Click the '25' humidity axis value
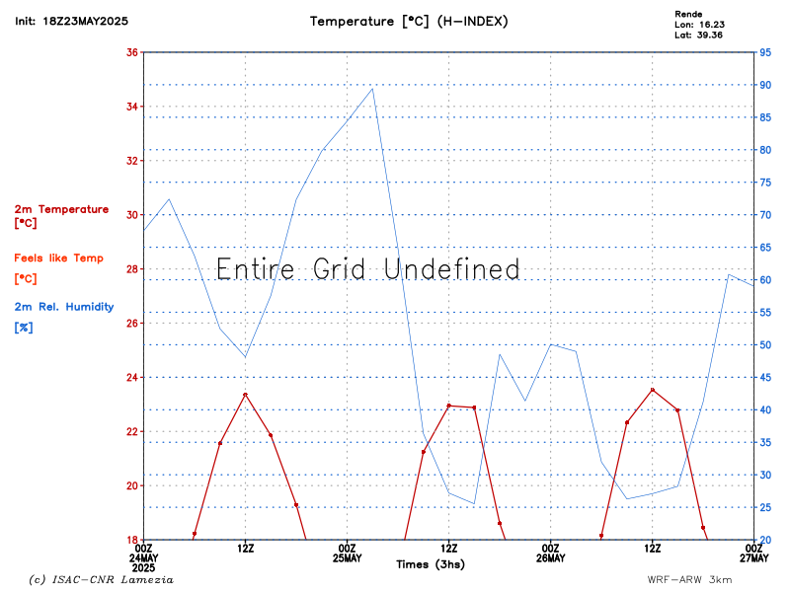790x592 pixels. [x=765, y=507]
